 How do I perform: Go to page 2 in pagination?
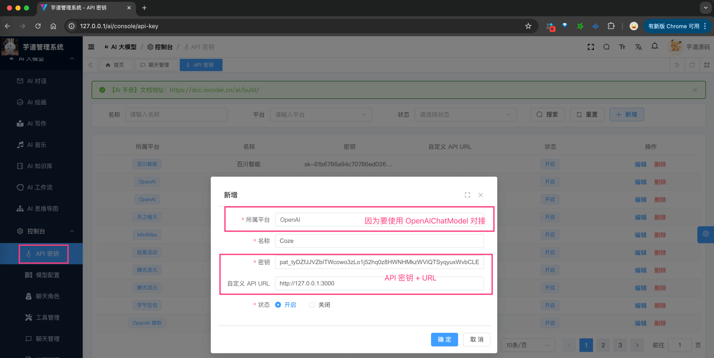[x=603, y=345]
